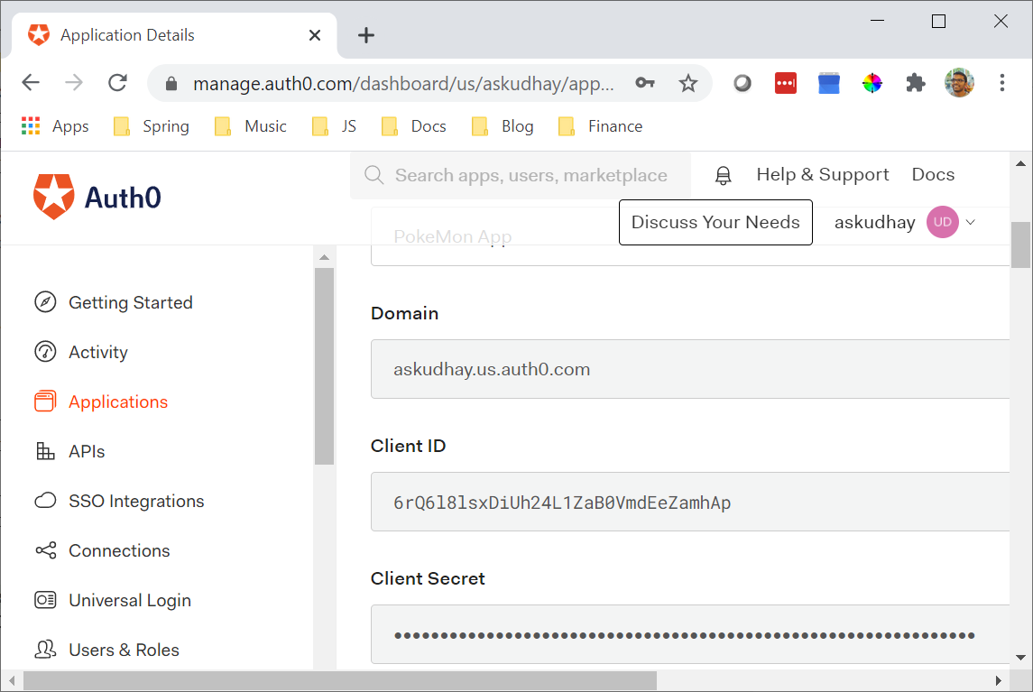The height and width of the screenshot is (692, 1033).
Task: Click the browser address bar URL
Action: 403,84
